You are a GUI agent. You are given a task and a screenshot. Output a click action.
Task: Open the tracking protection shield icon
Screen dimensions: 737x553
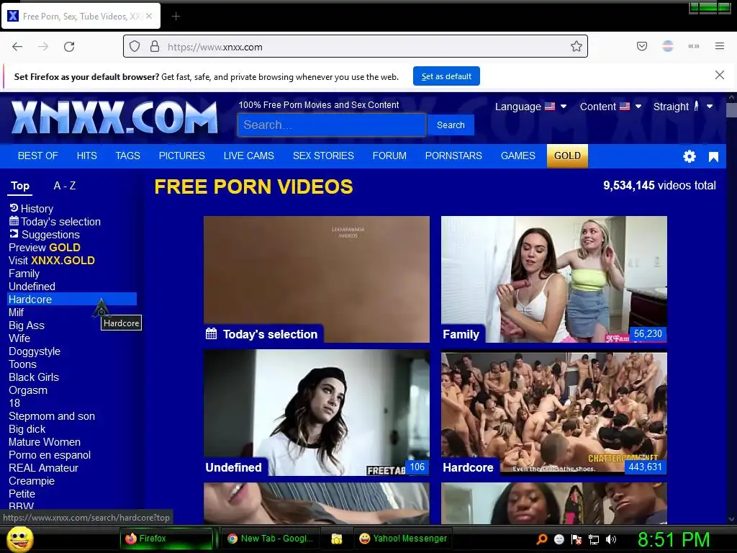135,47
